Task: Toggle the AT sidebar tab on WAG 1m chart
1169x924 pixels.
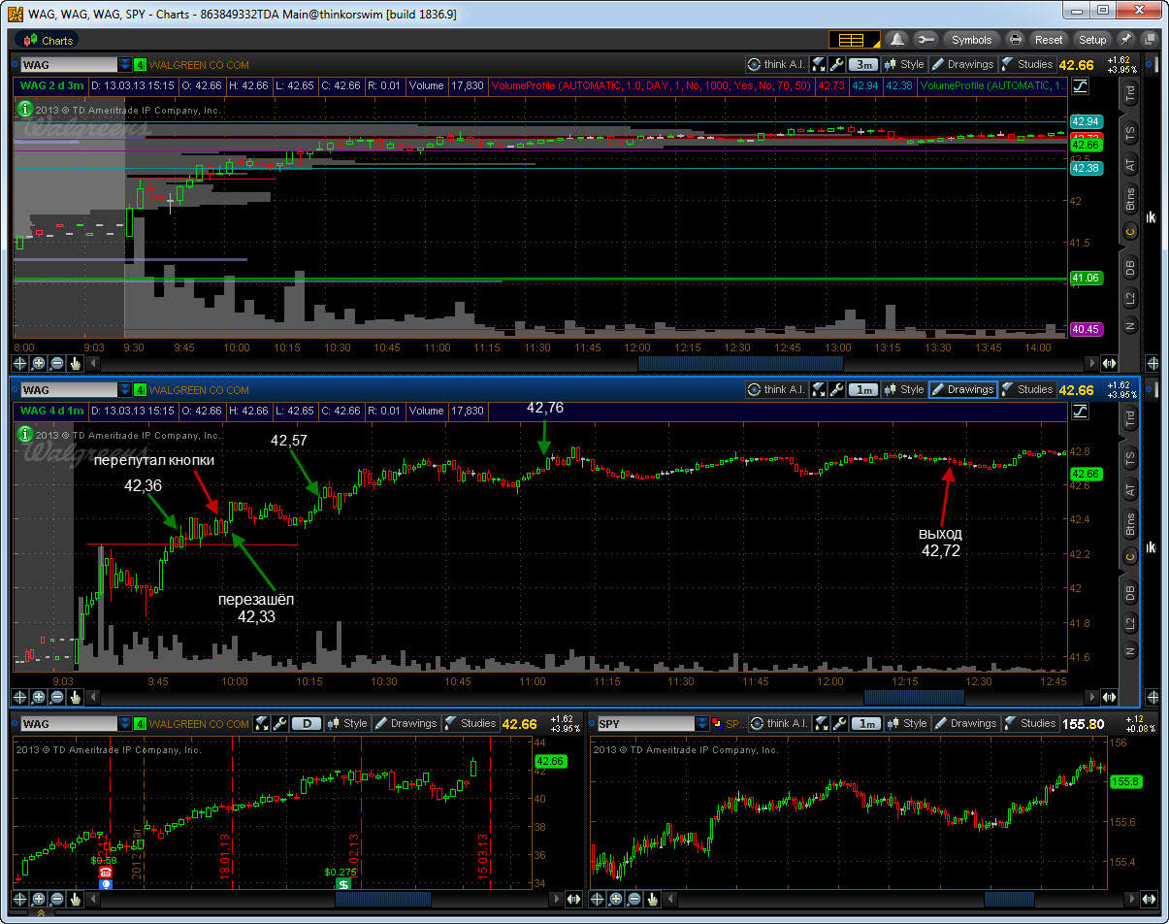Action: (1130, 491)
